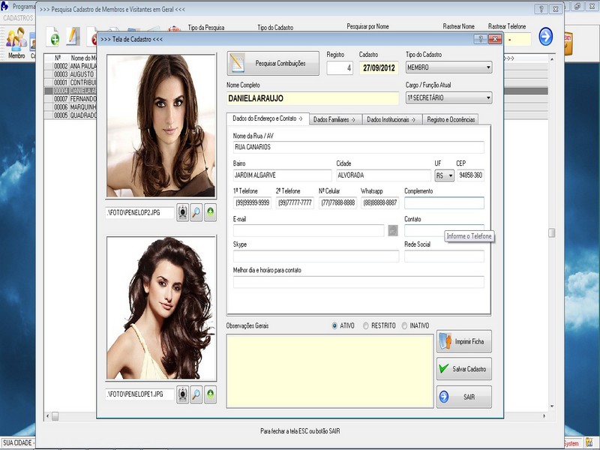Image resolution: width=600 pixels, height=450 pixels.
Task: Click the Whatsapp number field
Action: pos(379,202)
